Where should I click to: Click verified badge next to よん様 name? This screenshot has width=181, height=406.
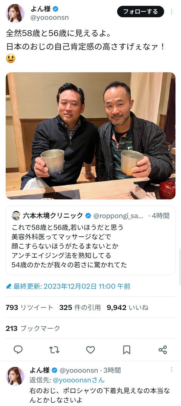[55, 9]
